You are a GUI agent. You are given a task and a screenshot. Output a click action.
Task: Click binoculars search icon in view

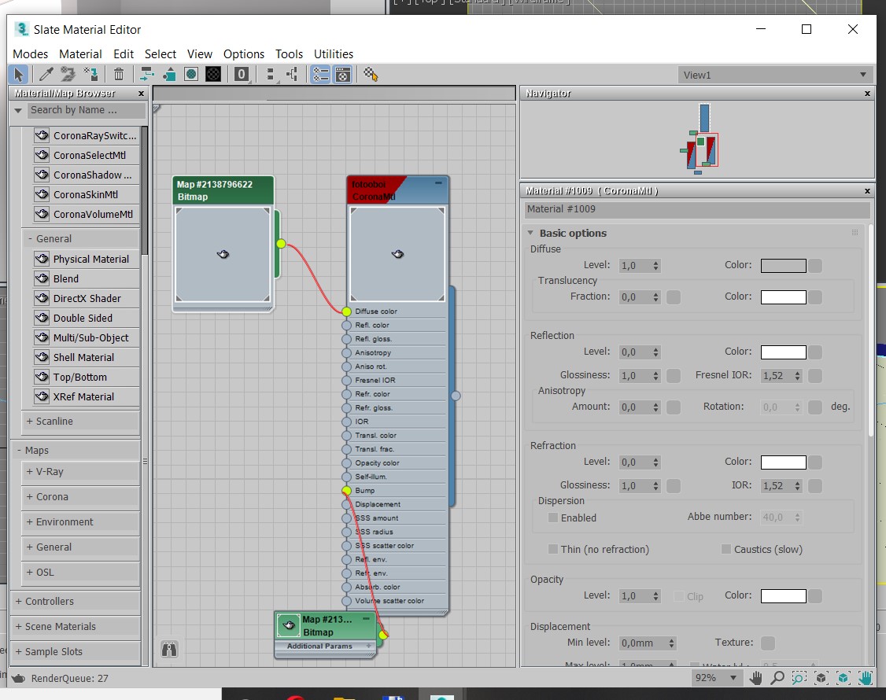click(169, 649)
